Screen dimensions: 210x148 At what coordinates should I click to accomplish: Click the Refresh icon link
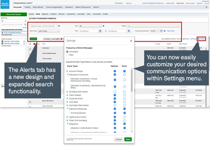[186, 39]
